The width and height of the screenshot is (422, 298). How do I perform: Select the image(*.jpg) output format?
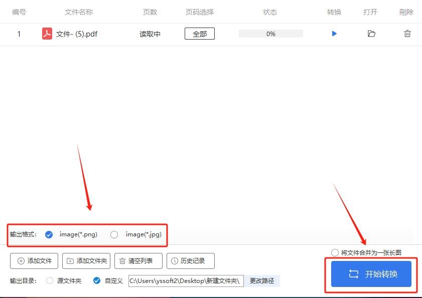point(114,234)
